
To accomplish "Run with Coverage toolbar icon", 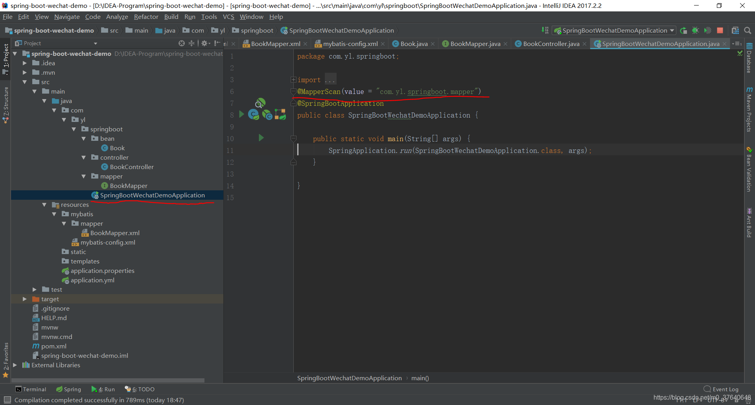I will 707,30.
